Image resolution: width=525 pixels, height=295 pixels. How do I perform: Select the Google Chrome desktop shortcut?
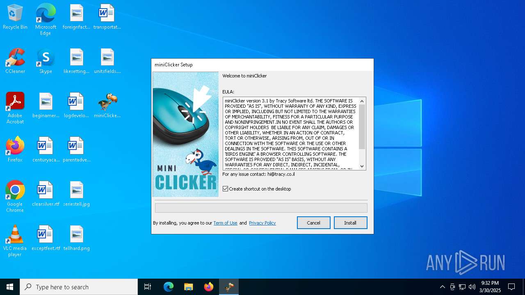(15, 197)
